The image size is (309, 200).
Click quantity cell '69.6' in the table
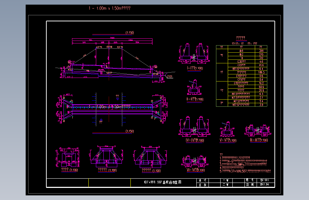coord(261,87)
